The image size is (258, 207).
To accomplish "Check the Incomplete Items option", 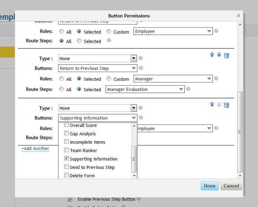I will click(66, 142).
